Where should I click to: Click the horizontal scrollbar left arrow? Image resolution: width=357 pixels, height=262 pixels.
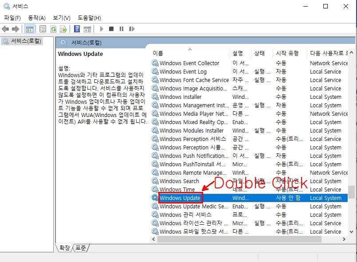(153, 239)
